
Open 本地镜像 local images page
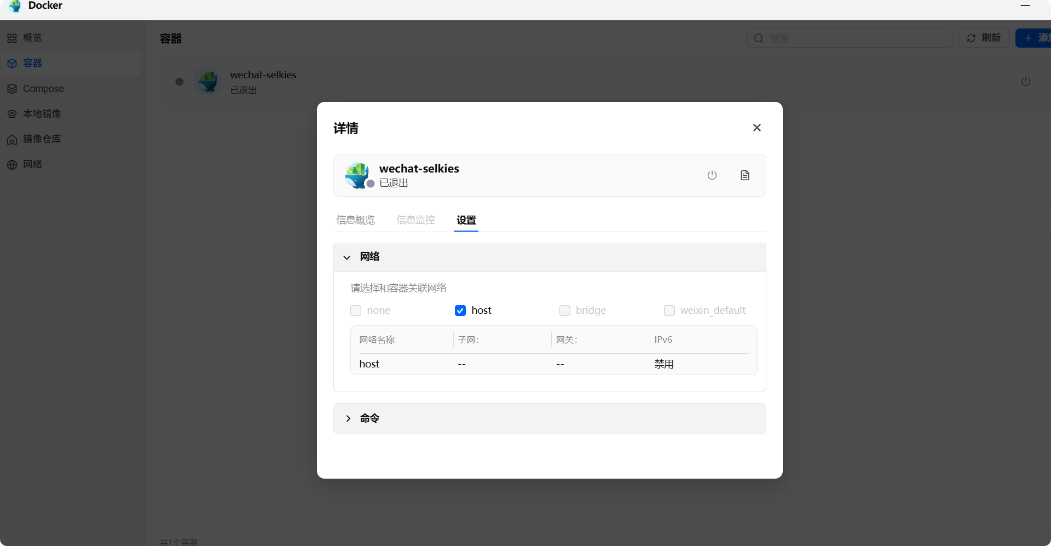click(x=42, y=113)
